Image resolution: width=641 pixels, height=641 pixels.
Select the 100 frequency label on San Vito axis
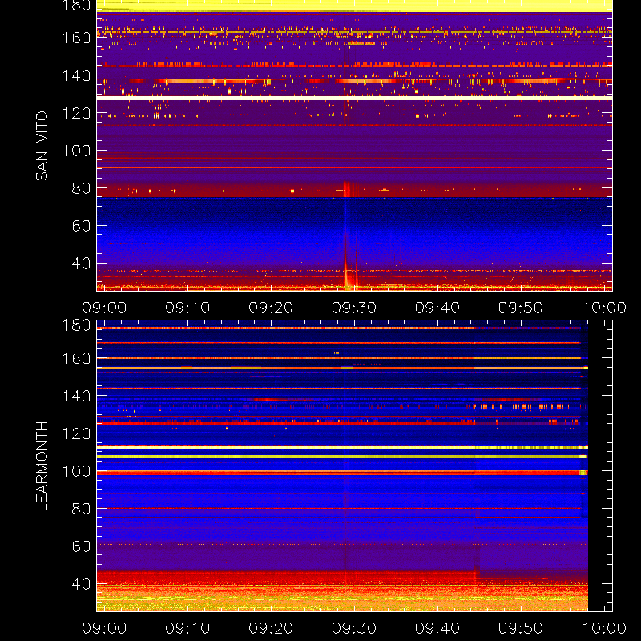76,151
